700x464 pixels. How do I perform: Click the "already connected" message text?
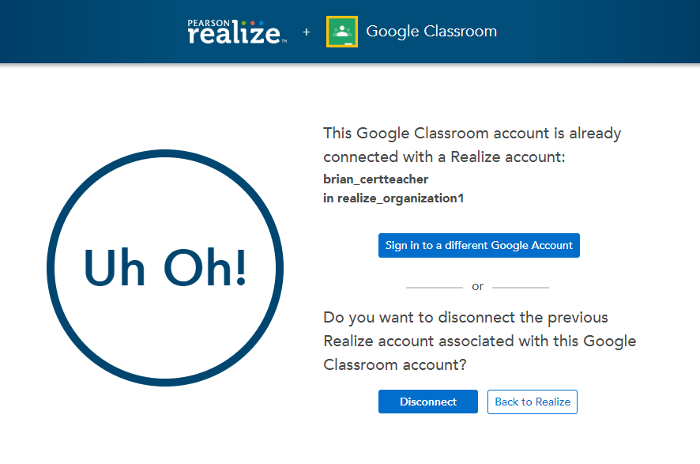[472, 145]
